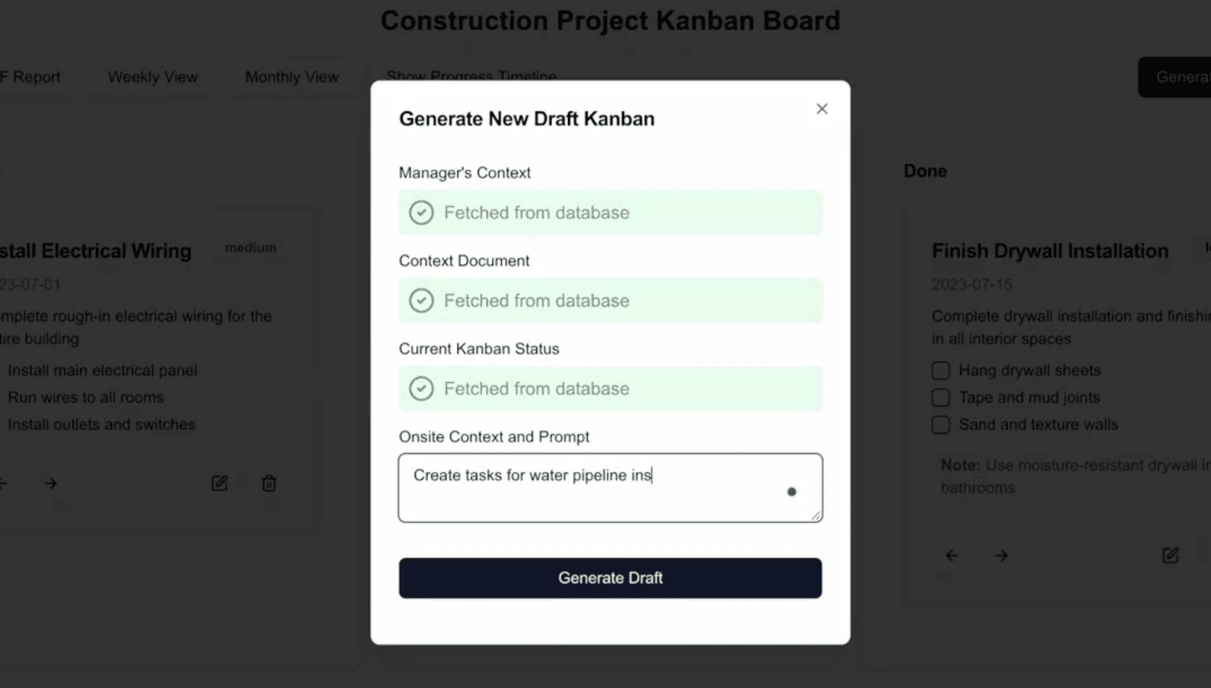Select the edit icon on Finish Drywall Installation card

tap(1171, 555)
